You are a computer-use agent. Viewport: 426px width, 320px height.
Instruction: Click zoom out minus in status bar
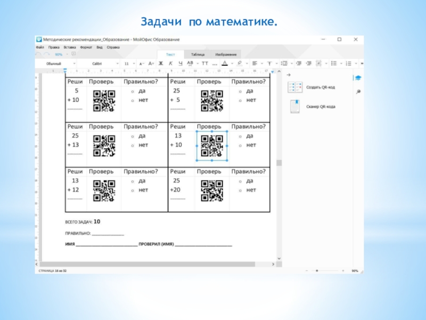307,271
